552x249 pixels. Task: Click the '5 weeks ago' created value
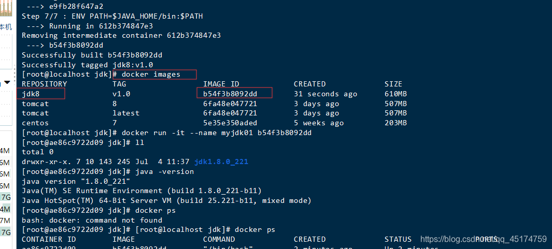319,123
